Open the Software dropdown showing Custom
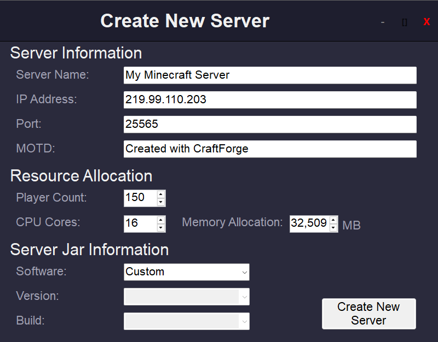 187,272
